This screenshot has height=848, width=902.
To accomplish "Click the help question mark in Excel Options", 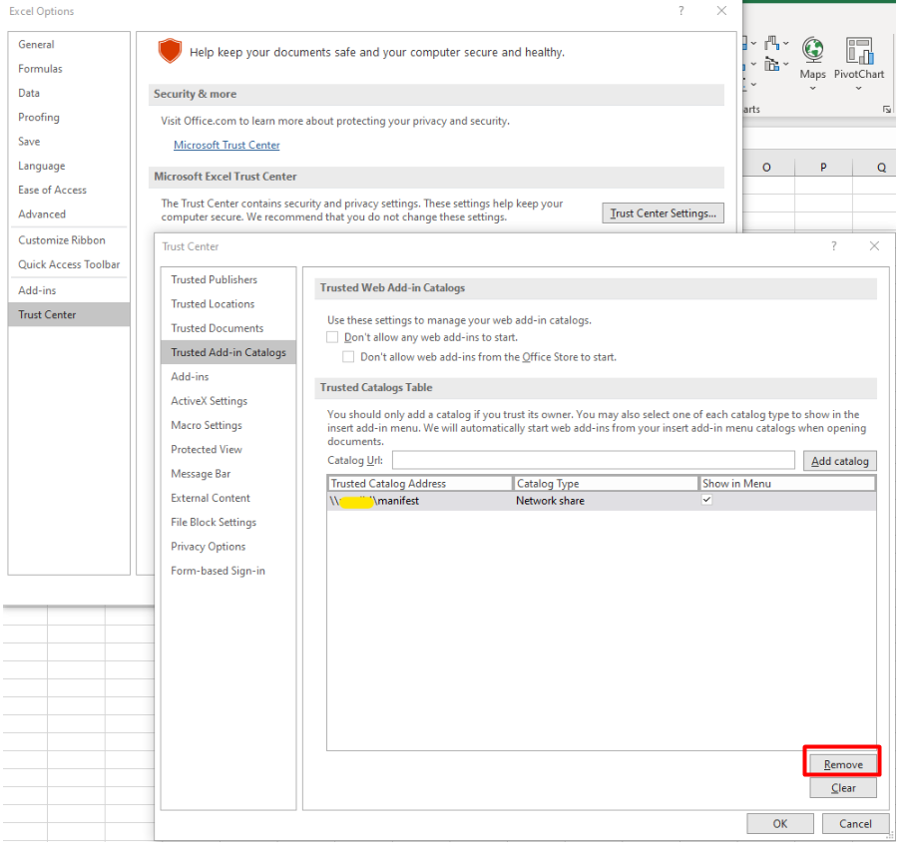I will (681, 11).
